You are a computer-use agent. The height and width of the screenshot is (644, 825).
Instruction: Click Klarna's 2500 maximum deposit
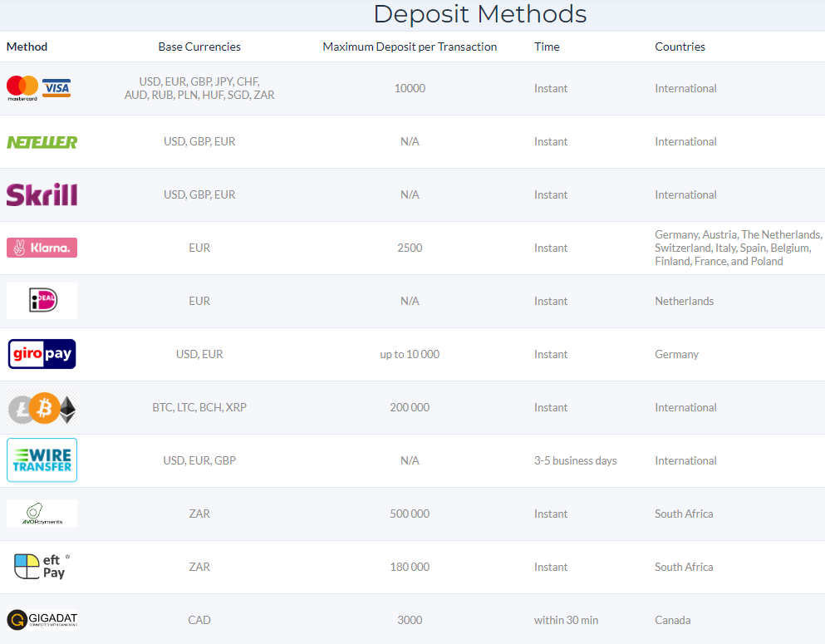(410, 248)
